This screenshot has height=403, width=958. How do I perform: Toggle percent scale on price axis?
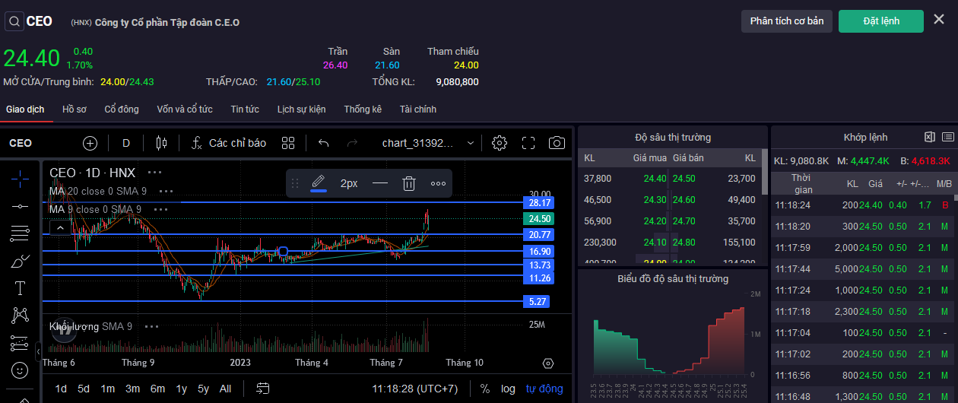pyautogui.click(x=485, y=389)
